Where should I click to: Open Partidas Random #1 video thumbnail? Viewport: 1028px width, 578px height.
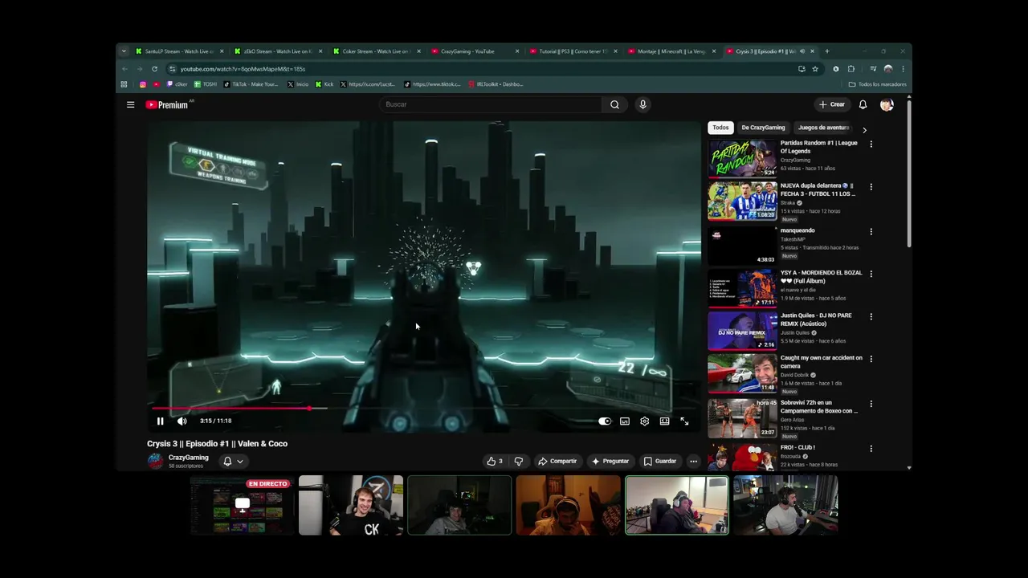point(742,158)
